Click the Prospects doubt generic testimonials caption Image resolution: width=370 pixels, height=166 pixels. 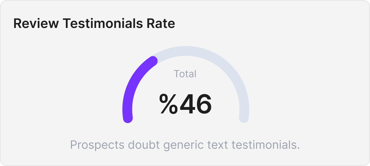pos(185,145)
